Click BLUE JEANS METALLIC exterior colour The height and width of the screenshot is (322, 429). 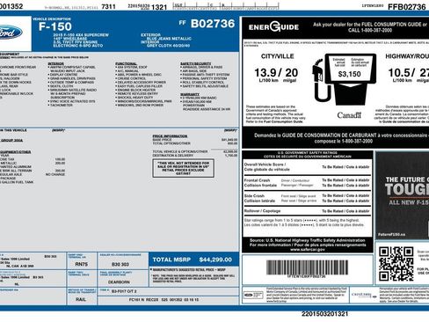tap(169, 39)
